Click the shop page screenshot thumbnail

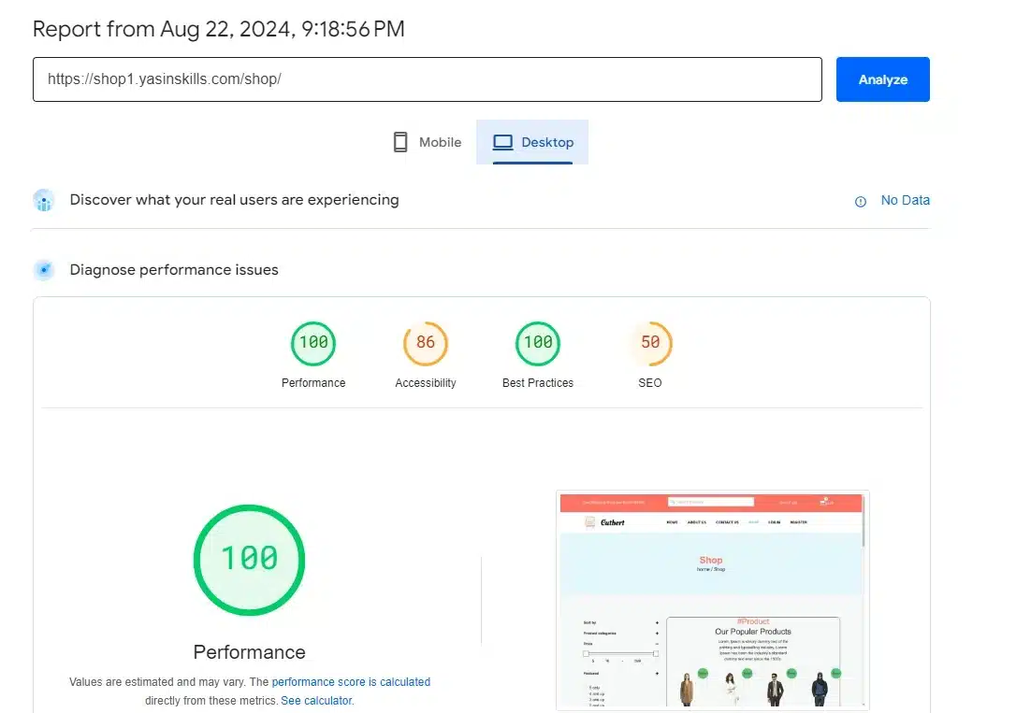coord(712,600)
